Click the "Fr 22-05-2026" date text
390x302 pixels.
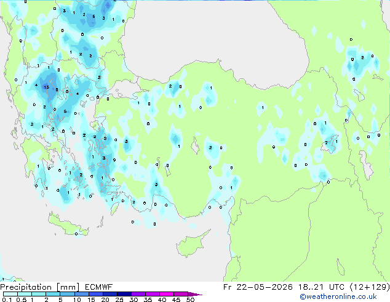coord(258,287)
